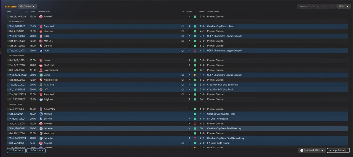Sort by the Competition column header
This screenshot has height=157, width=353.
[213, 12]
